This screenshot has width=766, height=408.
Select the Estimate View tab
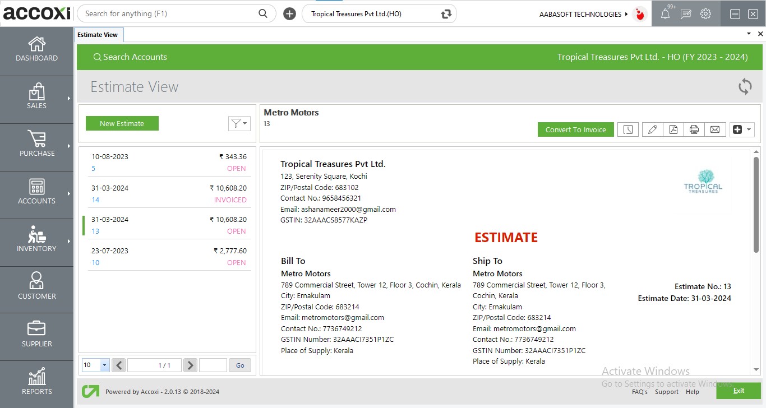coord(98,35)
